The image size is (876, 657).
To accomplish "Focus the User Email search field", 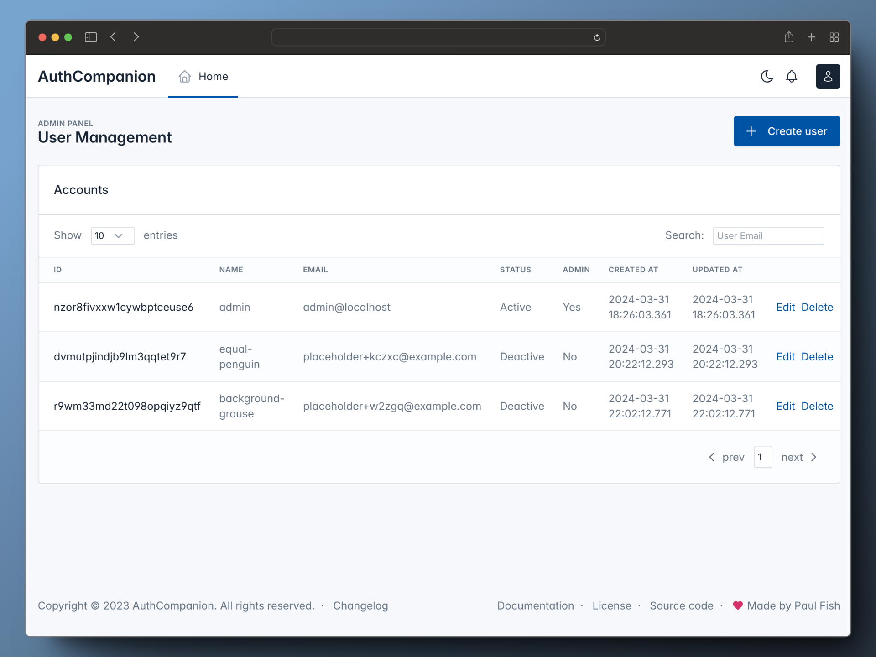I will tap(768, 235).
